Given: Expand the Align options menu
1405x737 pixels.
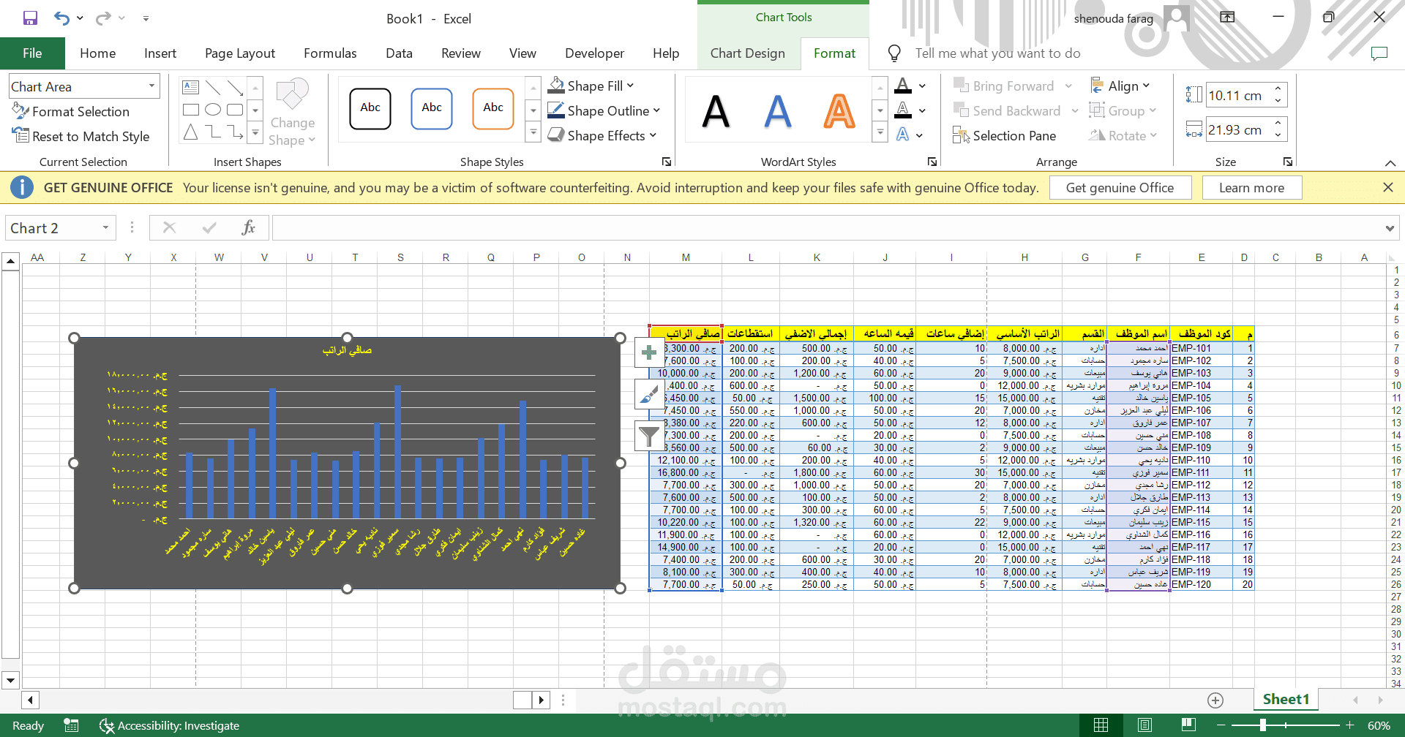Looking at the screenshot, I should pyautogui.click(x=1120, y=86).
